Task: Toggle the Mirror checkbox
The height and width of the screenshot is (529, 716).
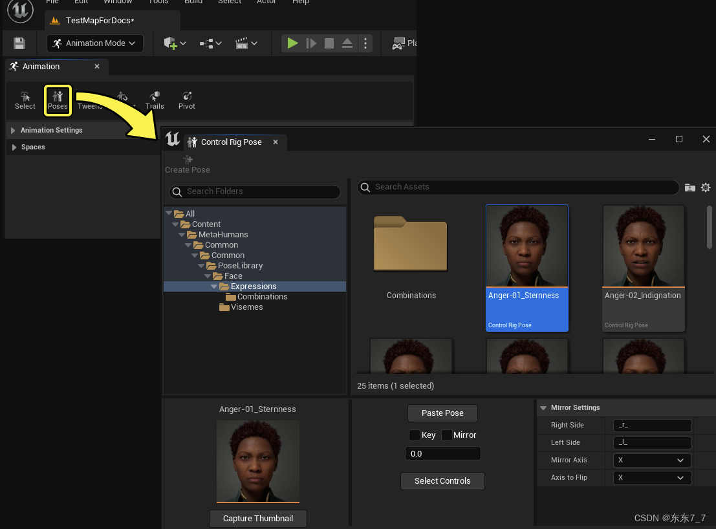Action: 447,435
